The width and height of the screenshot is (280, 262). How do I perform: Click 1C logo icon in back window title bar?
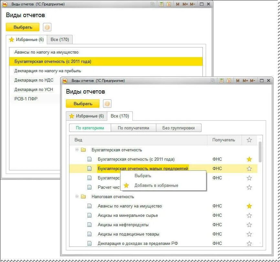tap(5, 4)
